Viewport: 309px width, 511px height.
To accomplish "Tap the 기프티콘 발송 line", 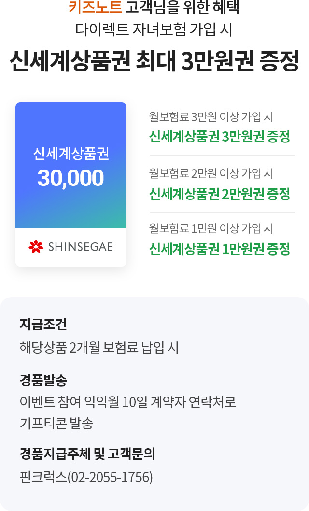I will click(56, 424).
